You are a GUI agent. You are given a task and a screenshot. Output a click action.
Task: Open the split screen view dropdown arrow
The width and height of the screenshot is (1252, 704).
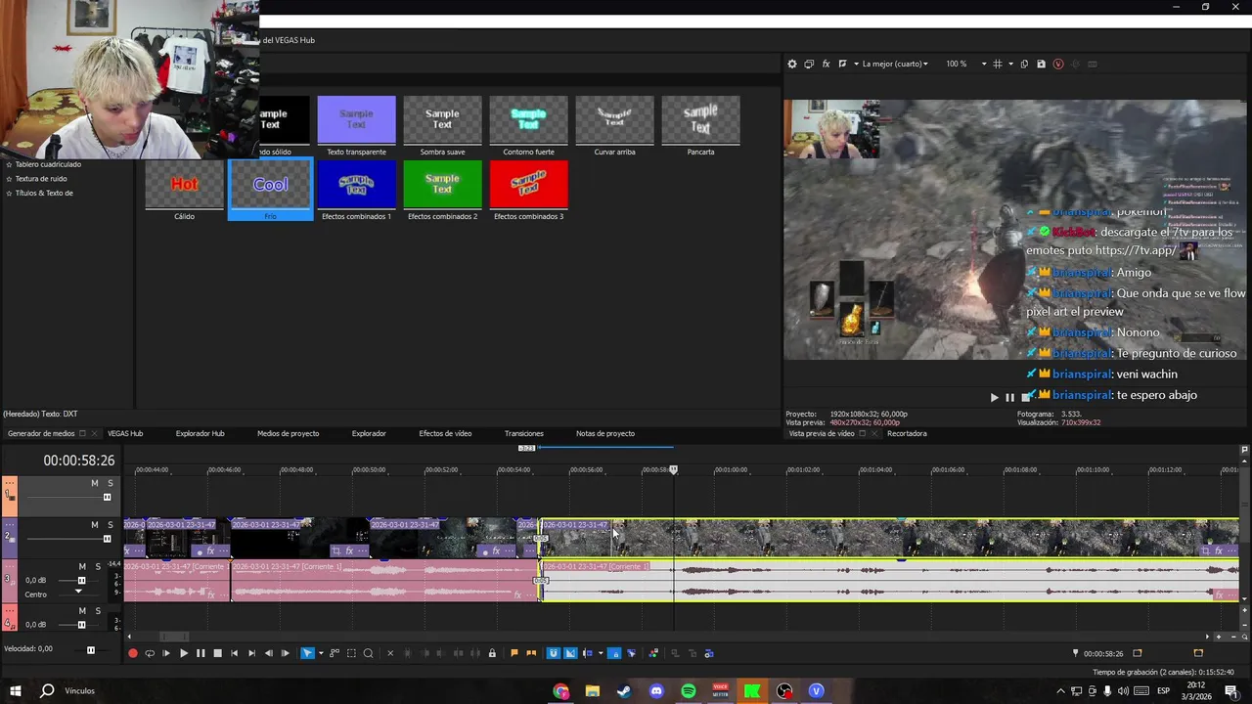point(856,64)
